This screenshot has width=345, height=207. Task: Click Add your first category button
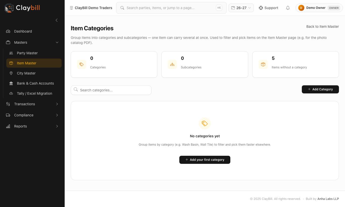(x=205, y=160)
